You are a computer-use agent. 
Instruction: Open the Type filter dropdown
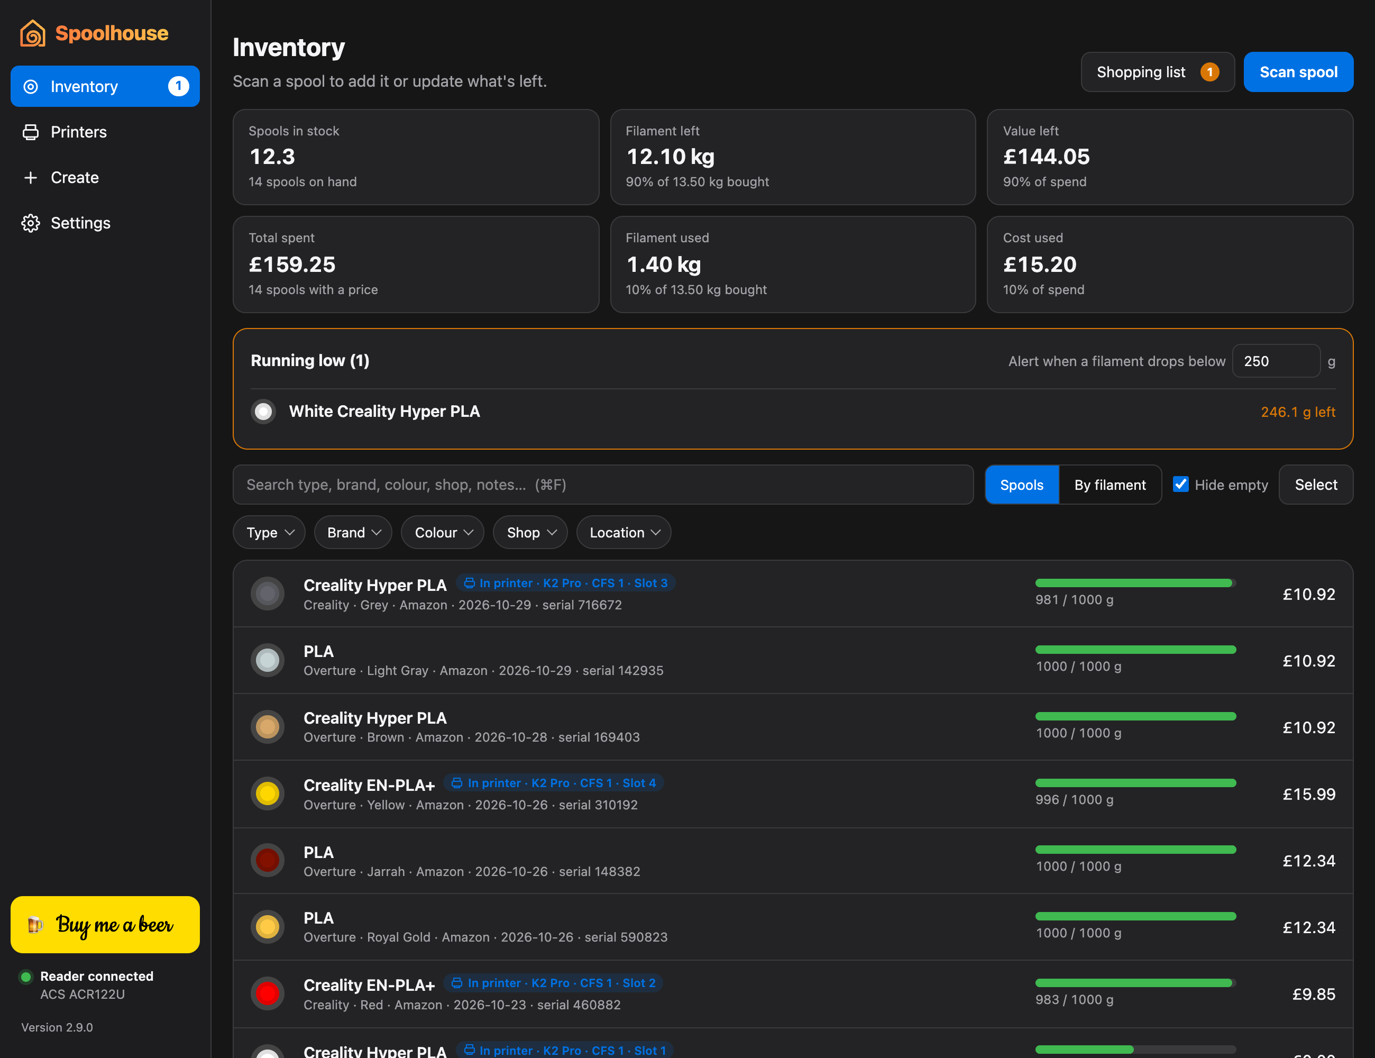pos(270,533)
